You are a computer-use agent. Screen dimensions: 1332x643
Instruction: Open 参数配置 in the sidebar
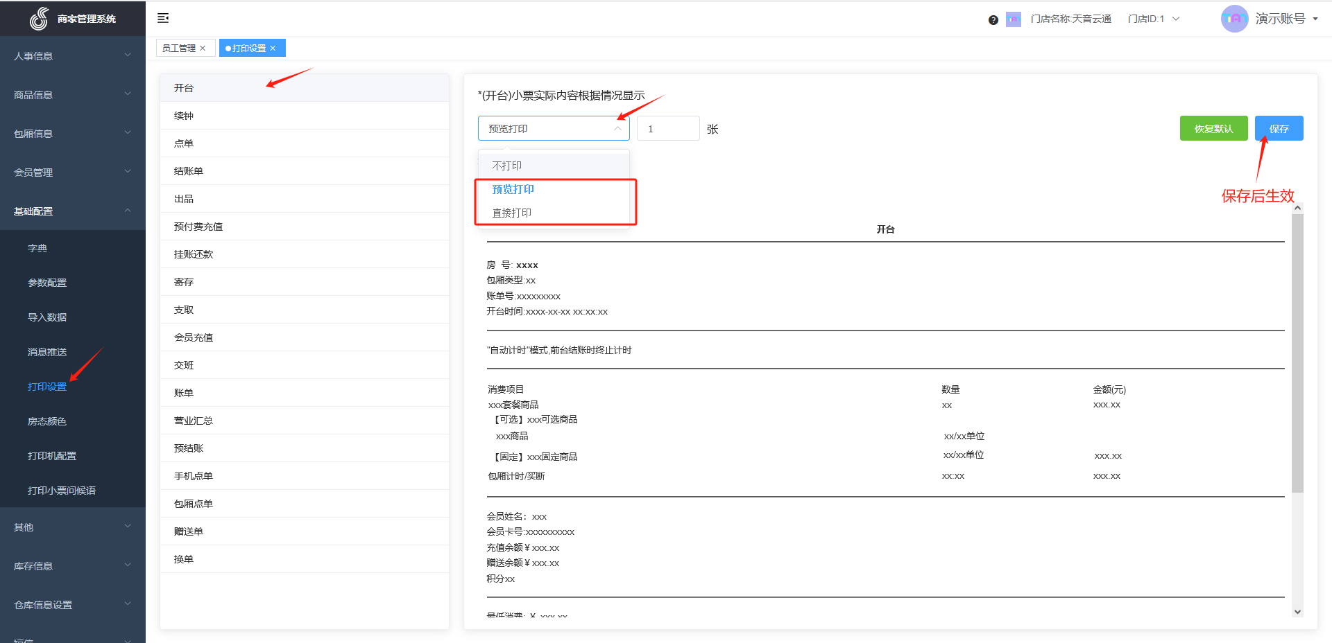tap(73, 283)
